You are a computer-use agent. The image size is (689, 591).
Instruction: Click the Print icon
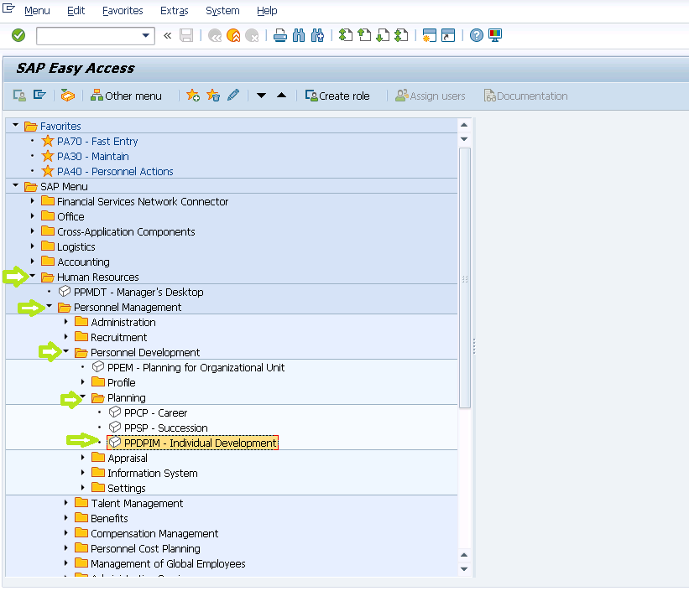tap(280, 35)
